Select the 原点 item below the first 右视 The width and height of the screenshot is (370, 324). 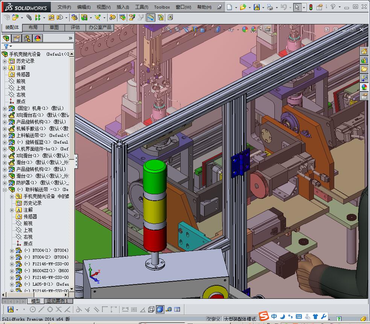click(21, 101)
